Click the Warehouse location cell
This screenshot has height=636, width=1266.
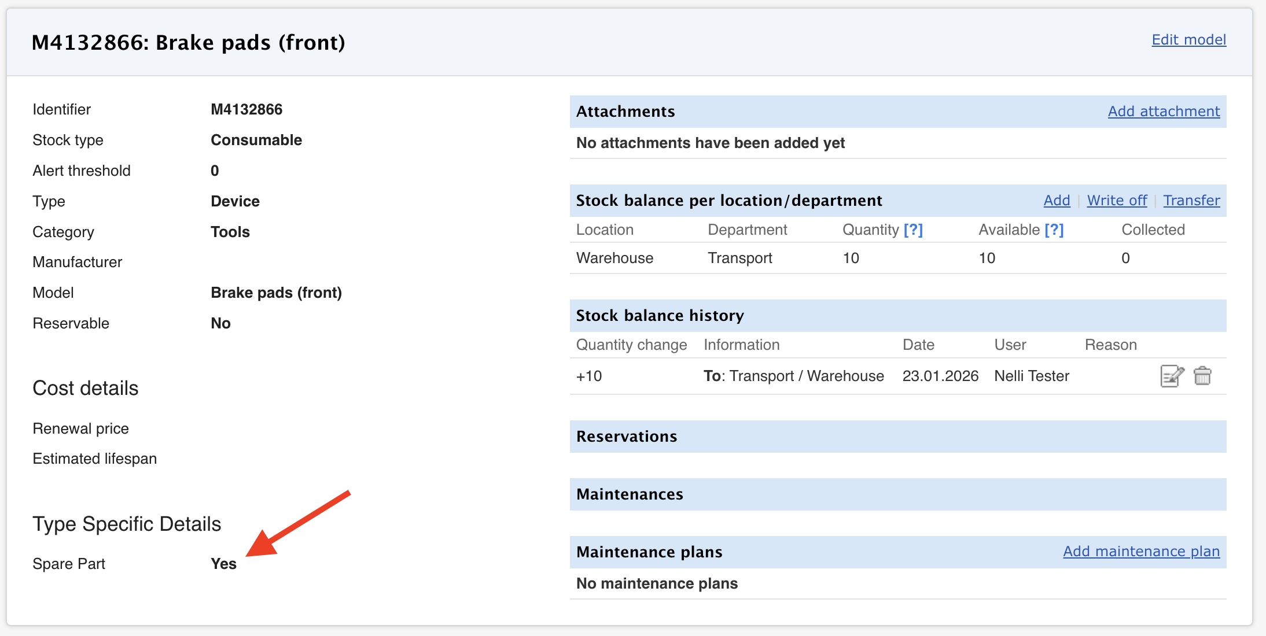pyautogui.click(x=614, y=258)
